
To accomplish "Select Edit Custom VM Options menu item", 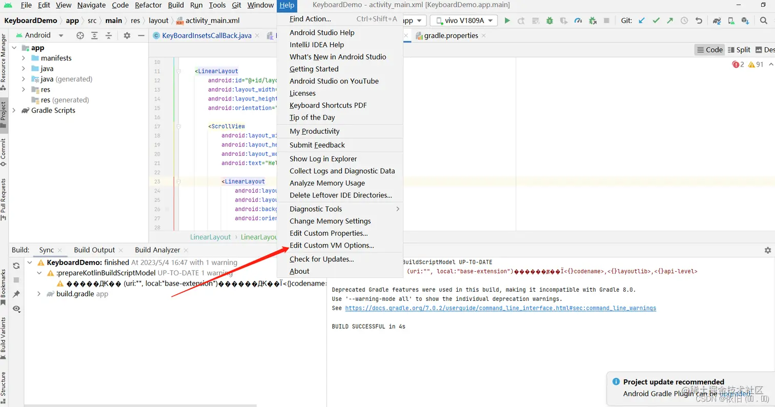I will (x=340, y=246).
